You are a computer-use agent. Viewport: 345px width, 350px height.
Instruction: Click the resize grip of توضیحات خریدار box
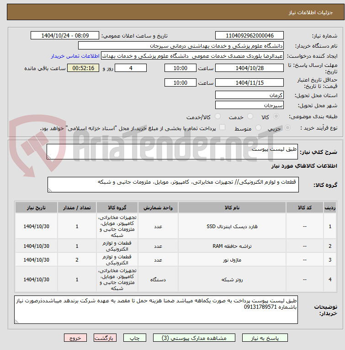click(x=16, y=322)
